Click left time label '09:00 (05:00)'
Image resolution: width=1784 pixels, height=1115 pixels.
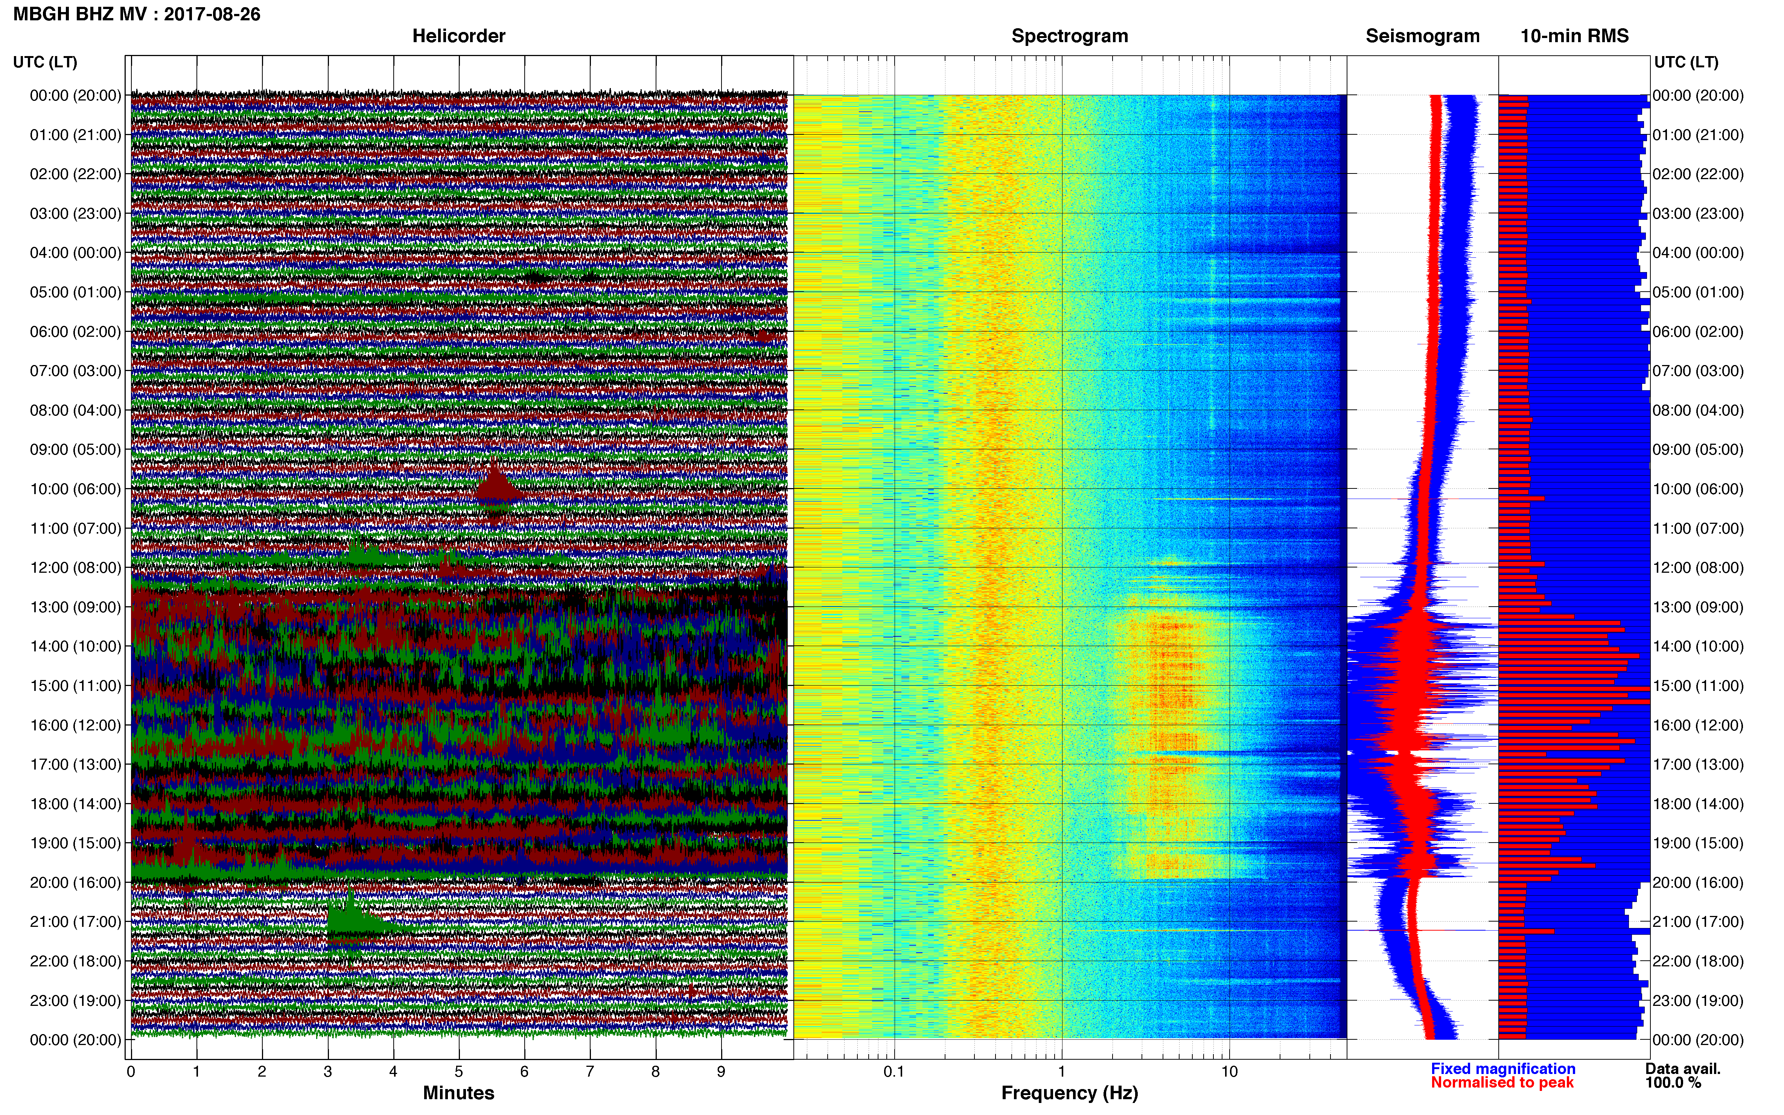[75, 450]
